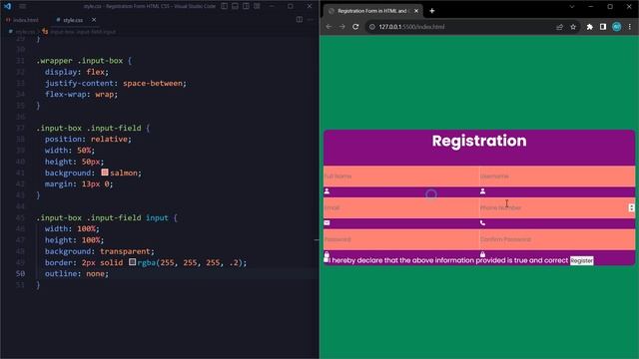Click the user icon under Full Name
The image size is (639, 359).
pyautogui.click(x=326, y=190)
